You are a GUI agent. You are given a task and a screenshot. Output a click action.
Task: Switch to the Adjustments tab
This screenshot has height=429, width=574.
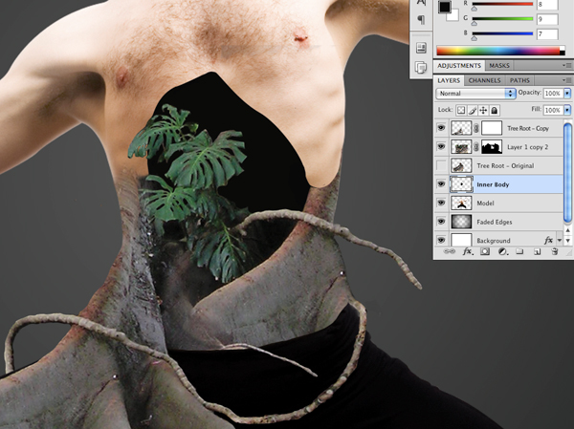point(459,66)
